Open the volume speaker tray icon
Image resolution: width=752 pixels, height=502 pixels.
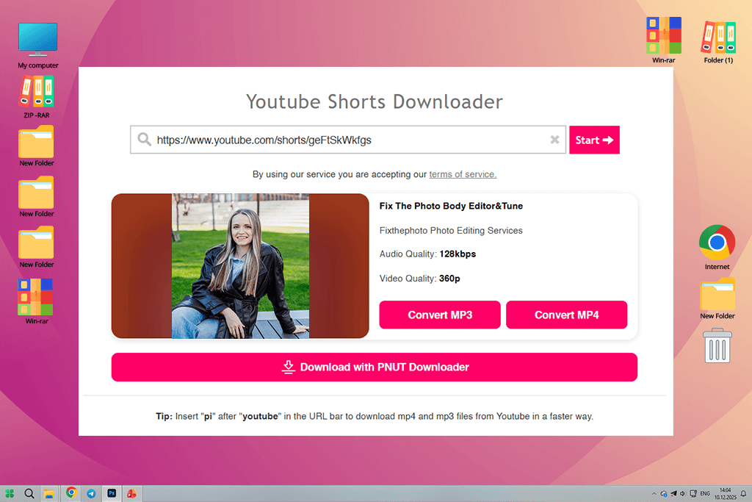click(x=683, y=493)
